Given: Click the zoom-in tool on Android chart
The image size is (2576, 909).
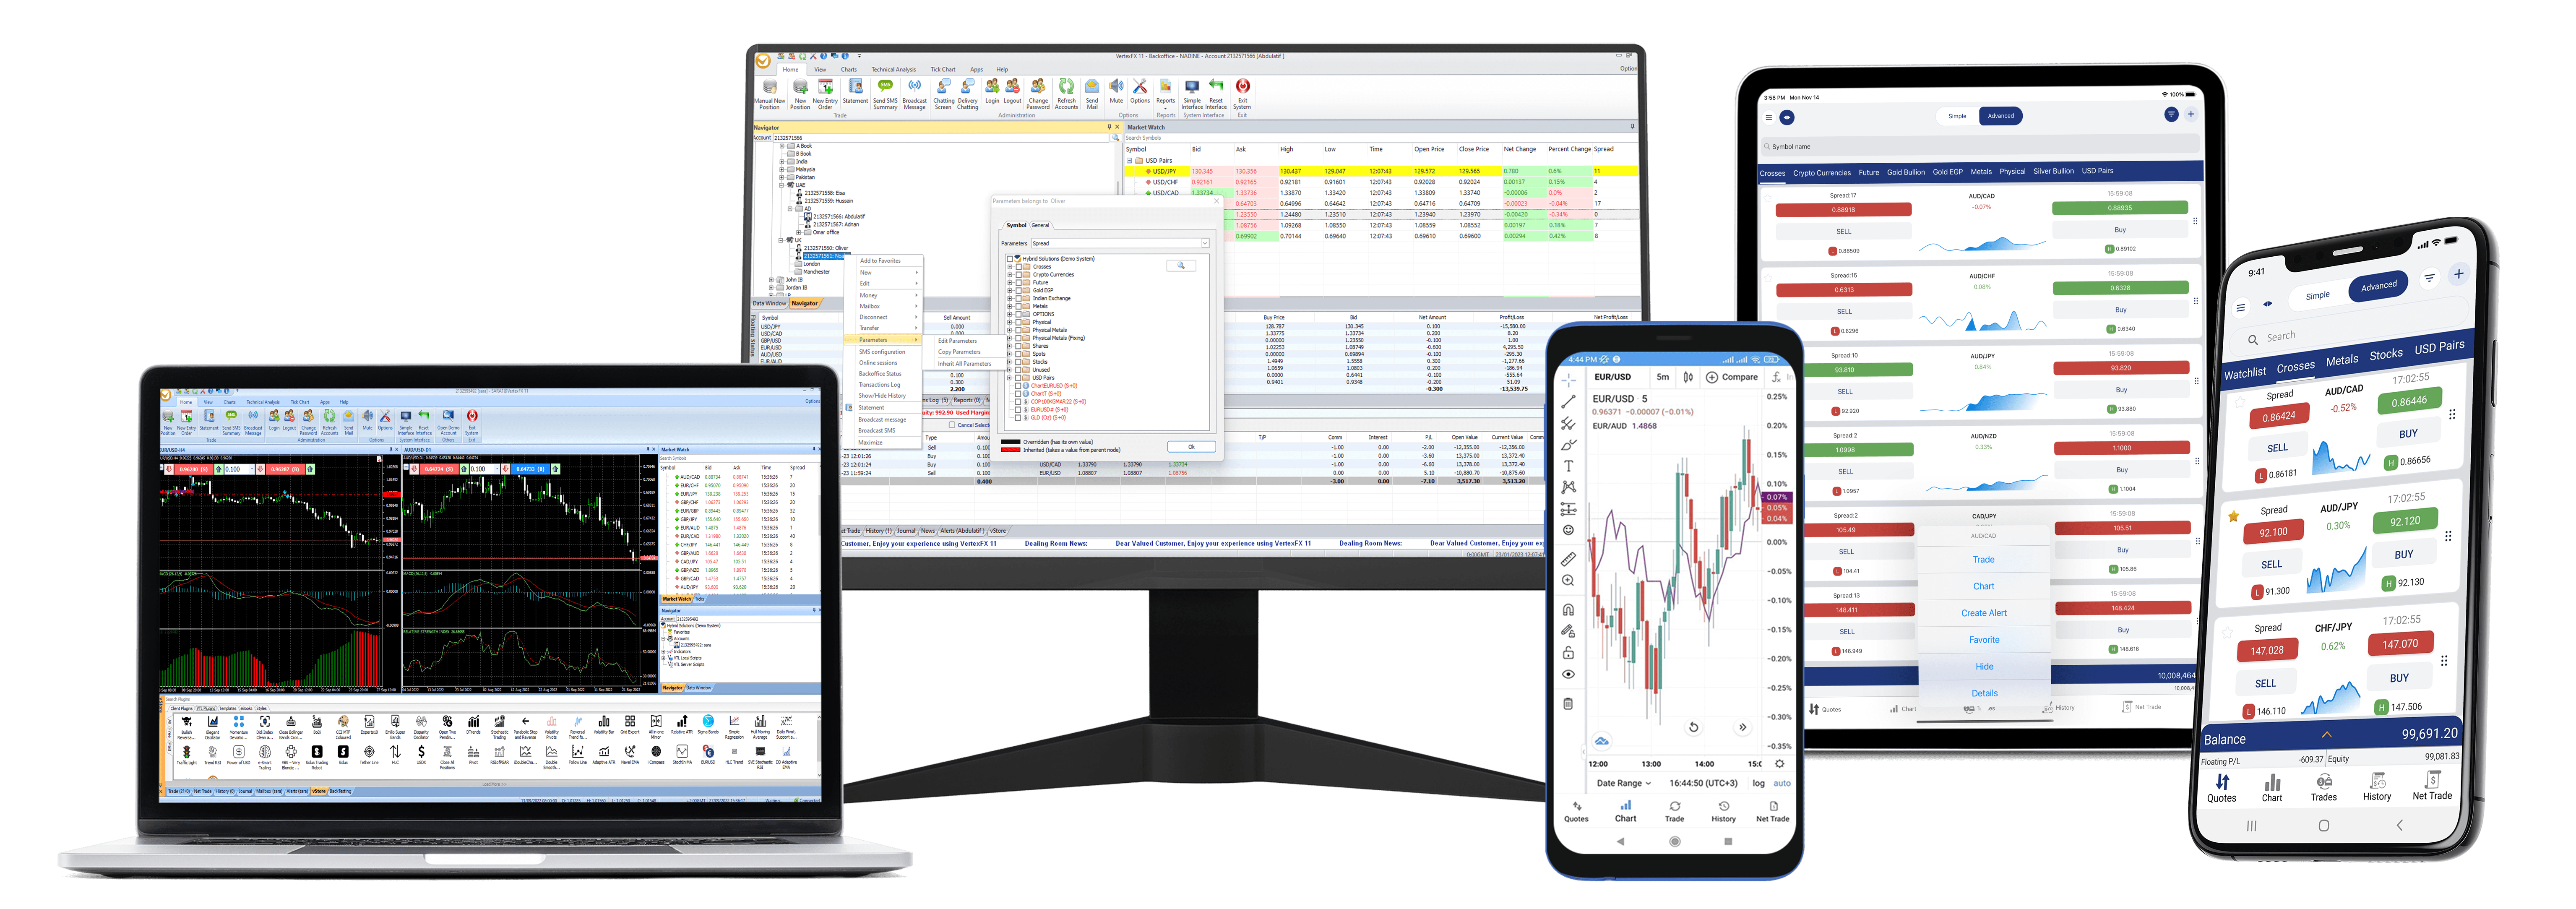Looking at the screenshot, I should tap(1568, 581).
